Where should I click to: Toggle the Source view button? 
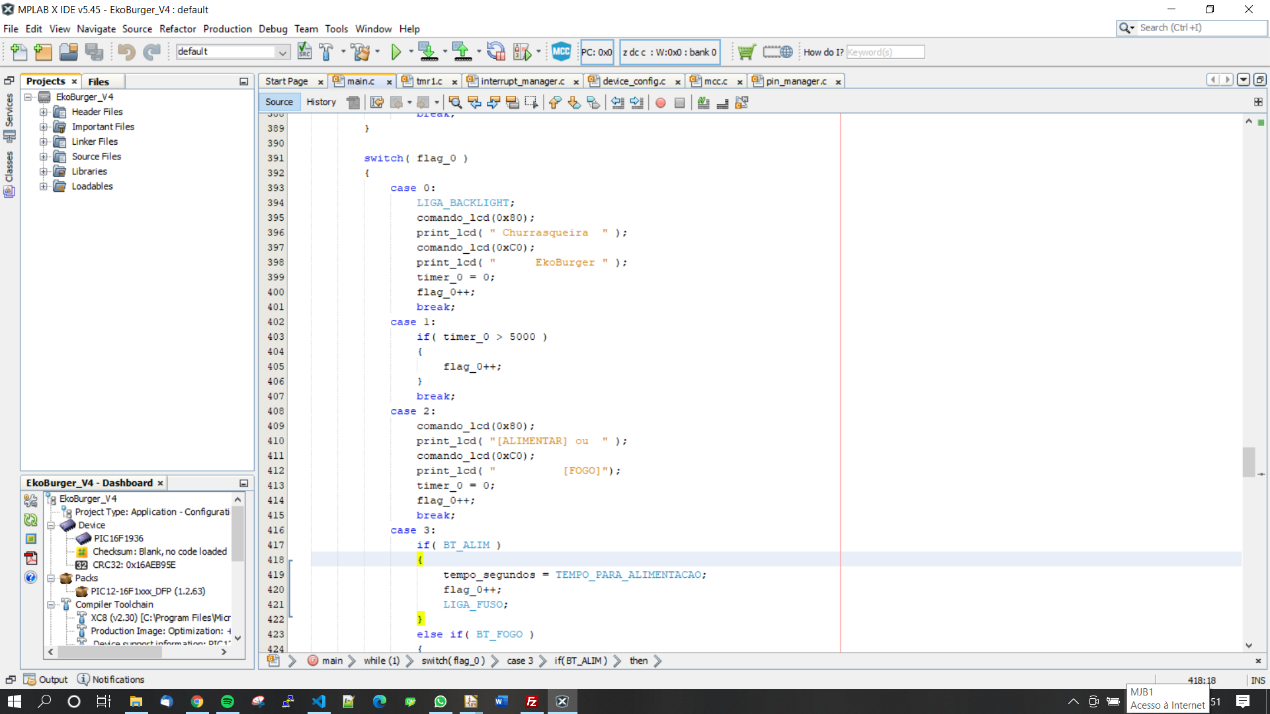click(x=279, y=102)
